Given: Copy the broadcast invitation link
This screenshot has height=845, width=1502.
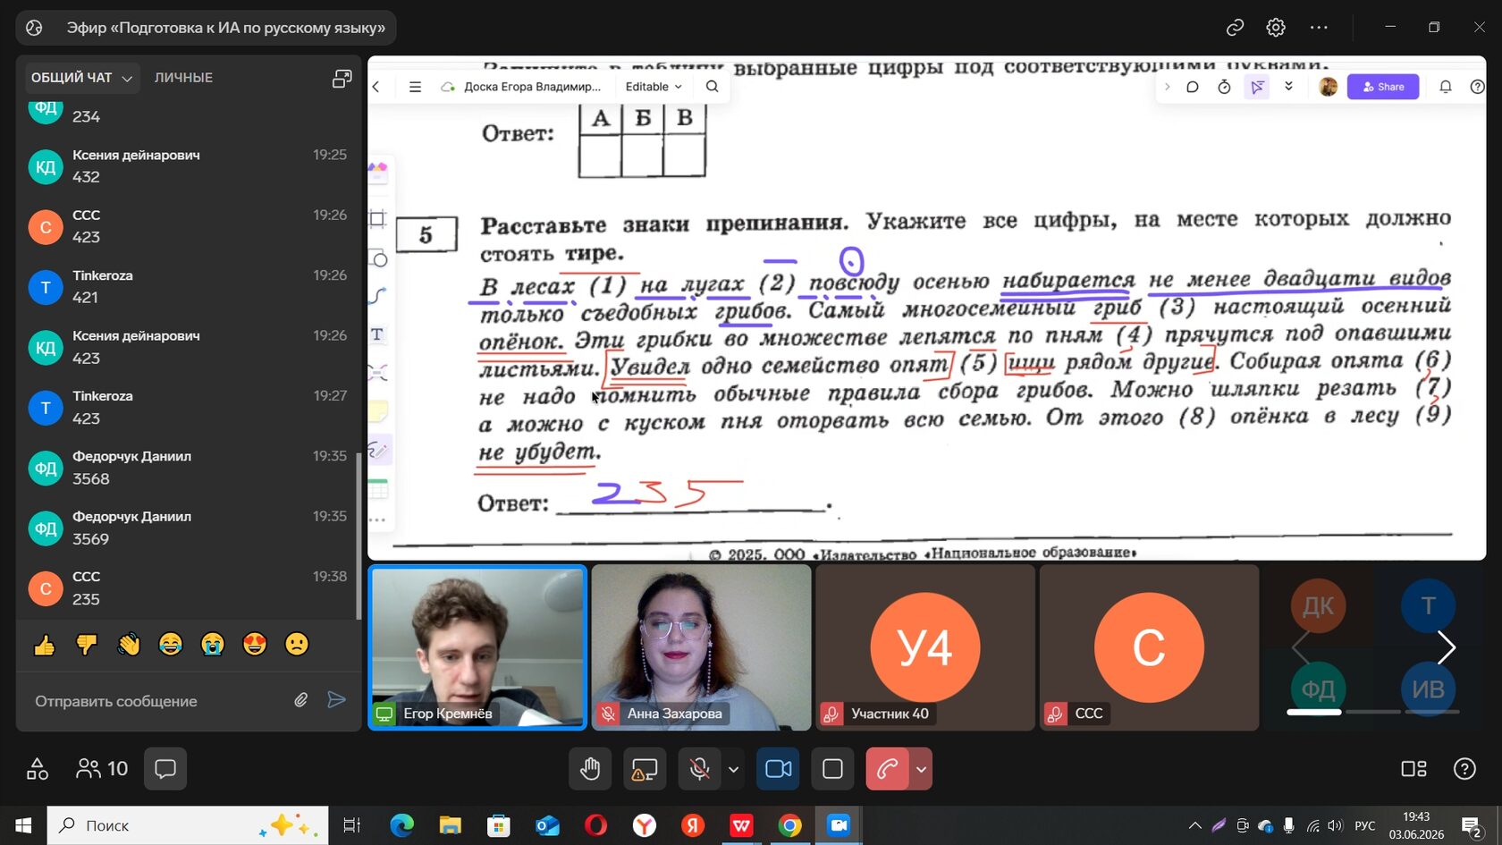Looking at the screenshot, I should [x=1235, y=28].
